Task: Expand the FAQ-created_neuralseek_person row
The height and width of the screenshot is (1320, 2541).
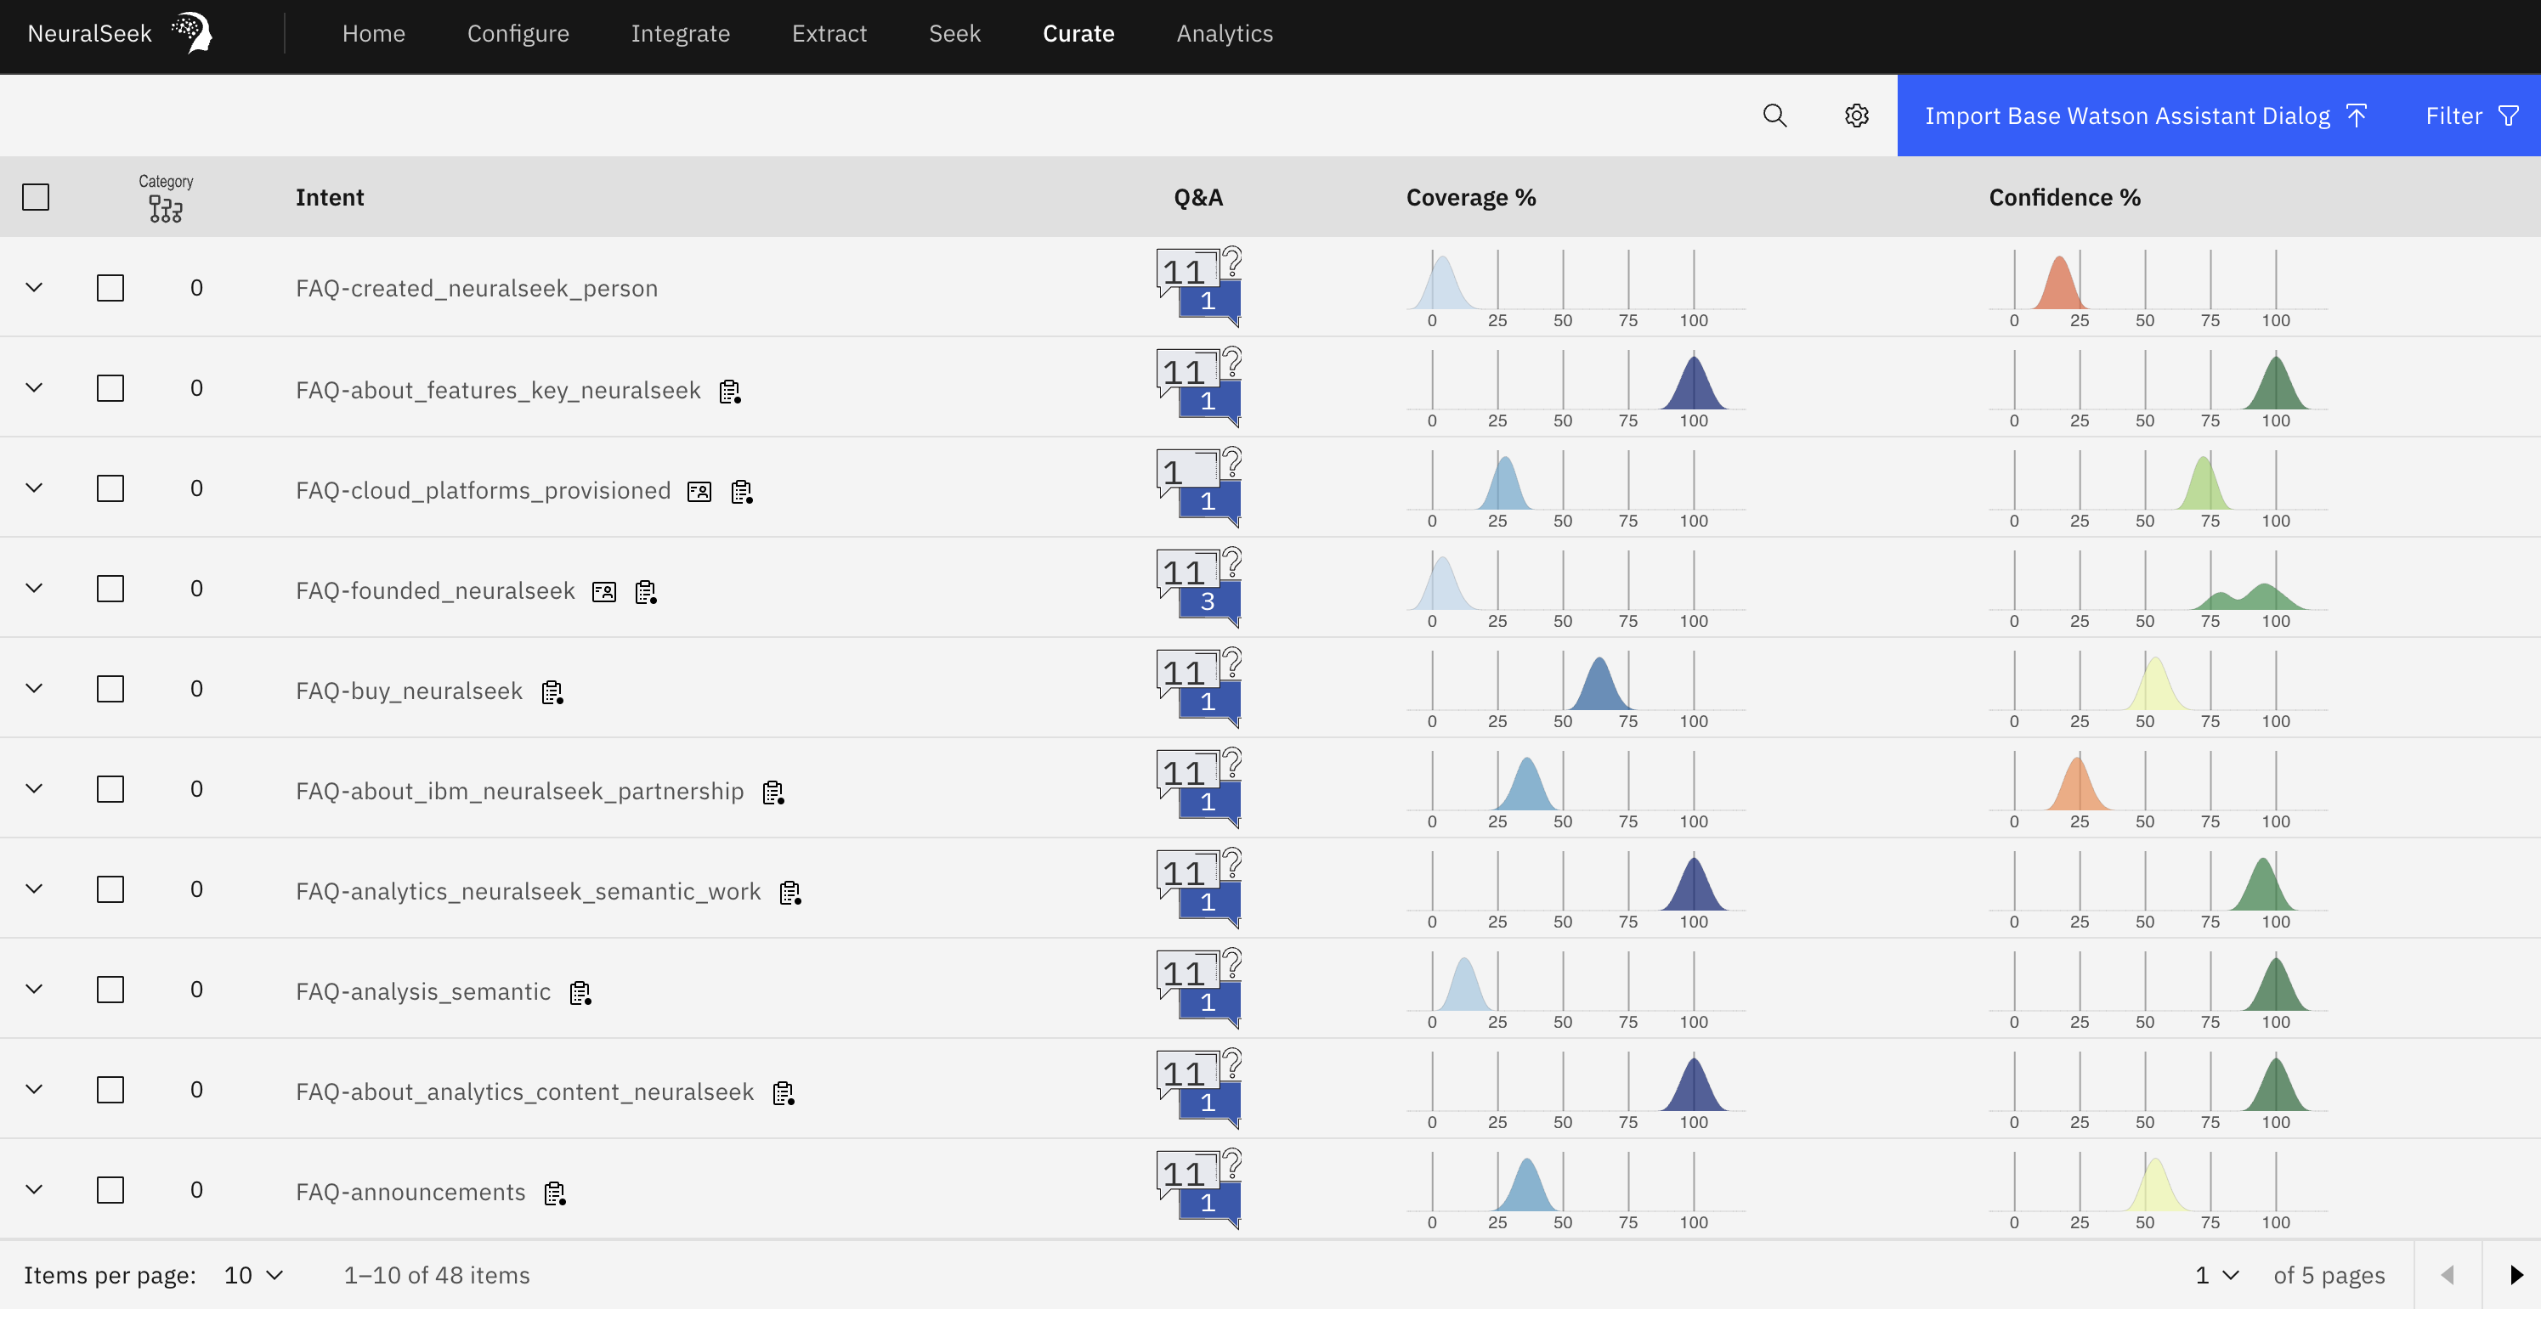Action: [x=33, y=288]
